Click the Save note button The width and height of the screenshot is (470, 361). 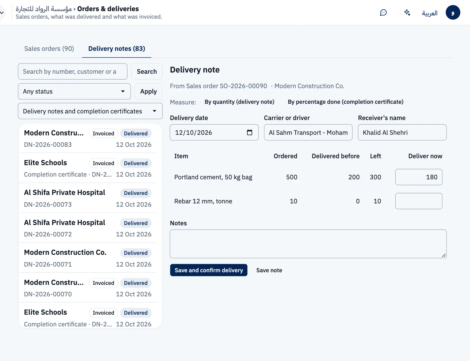coord(269,270)
